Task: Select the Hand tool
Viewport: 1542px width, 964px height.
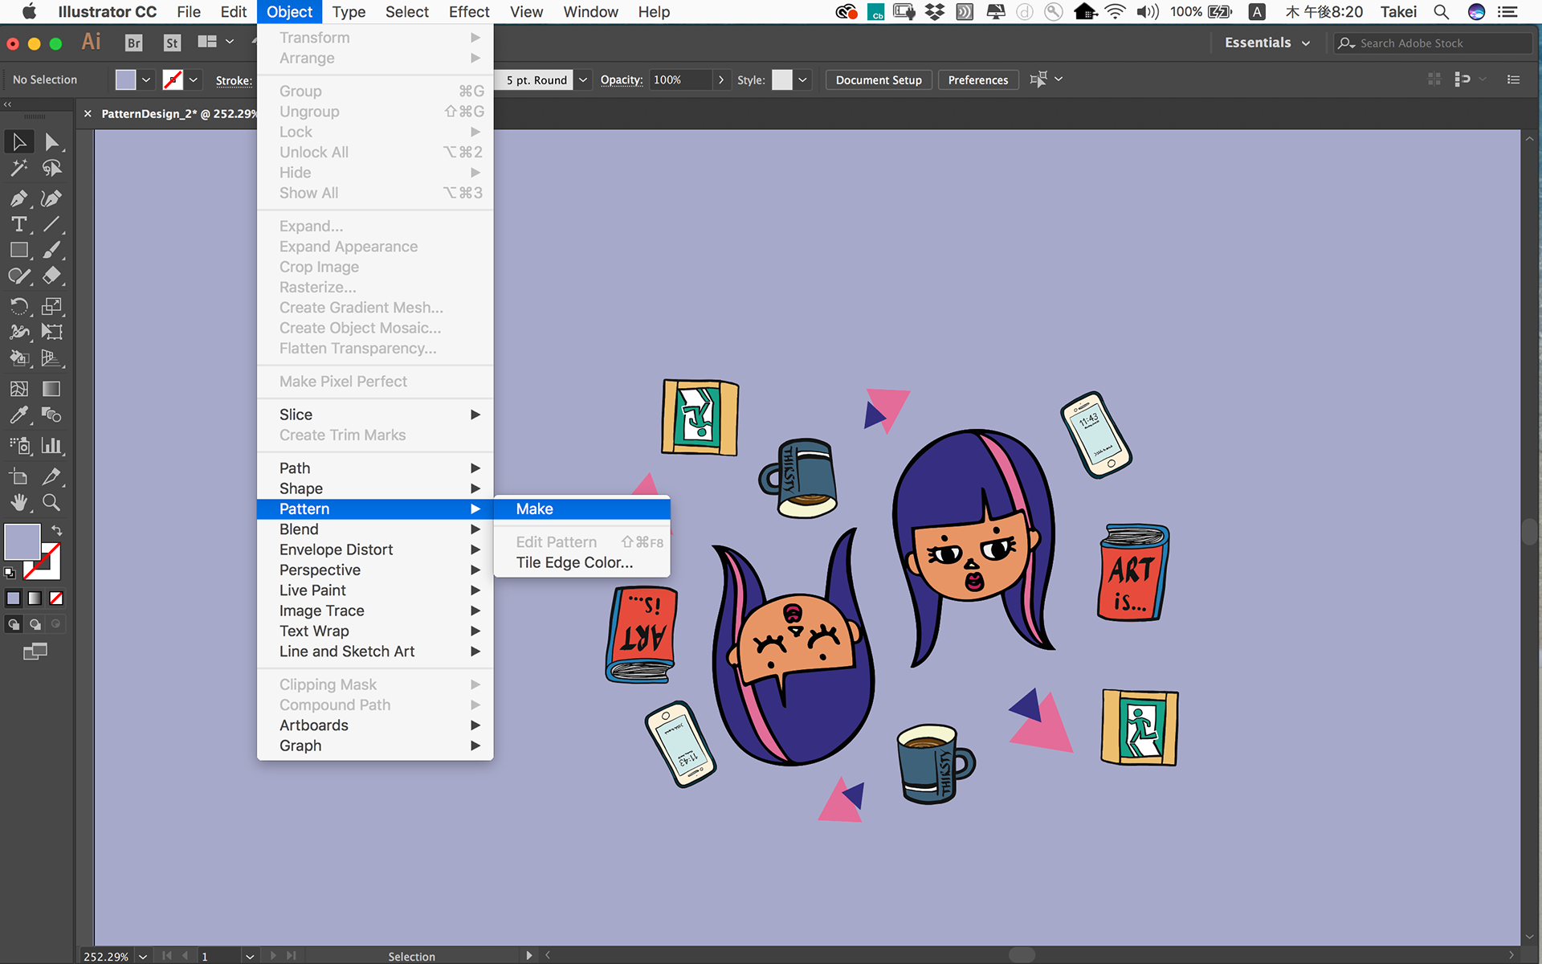Action: pyautogui.click(x=18, y=503)
